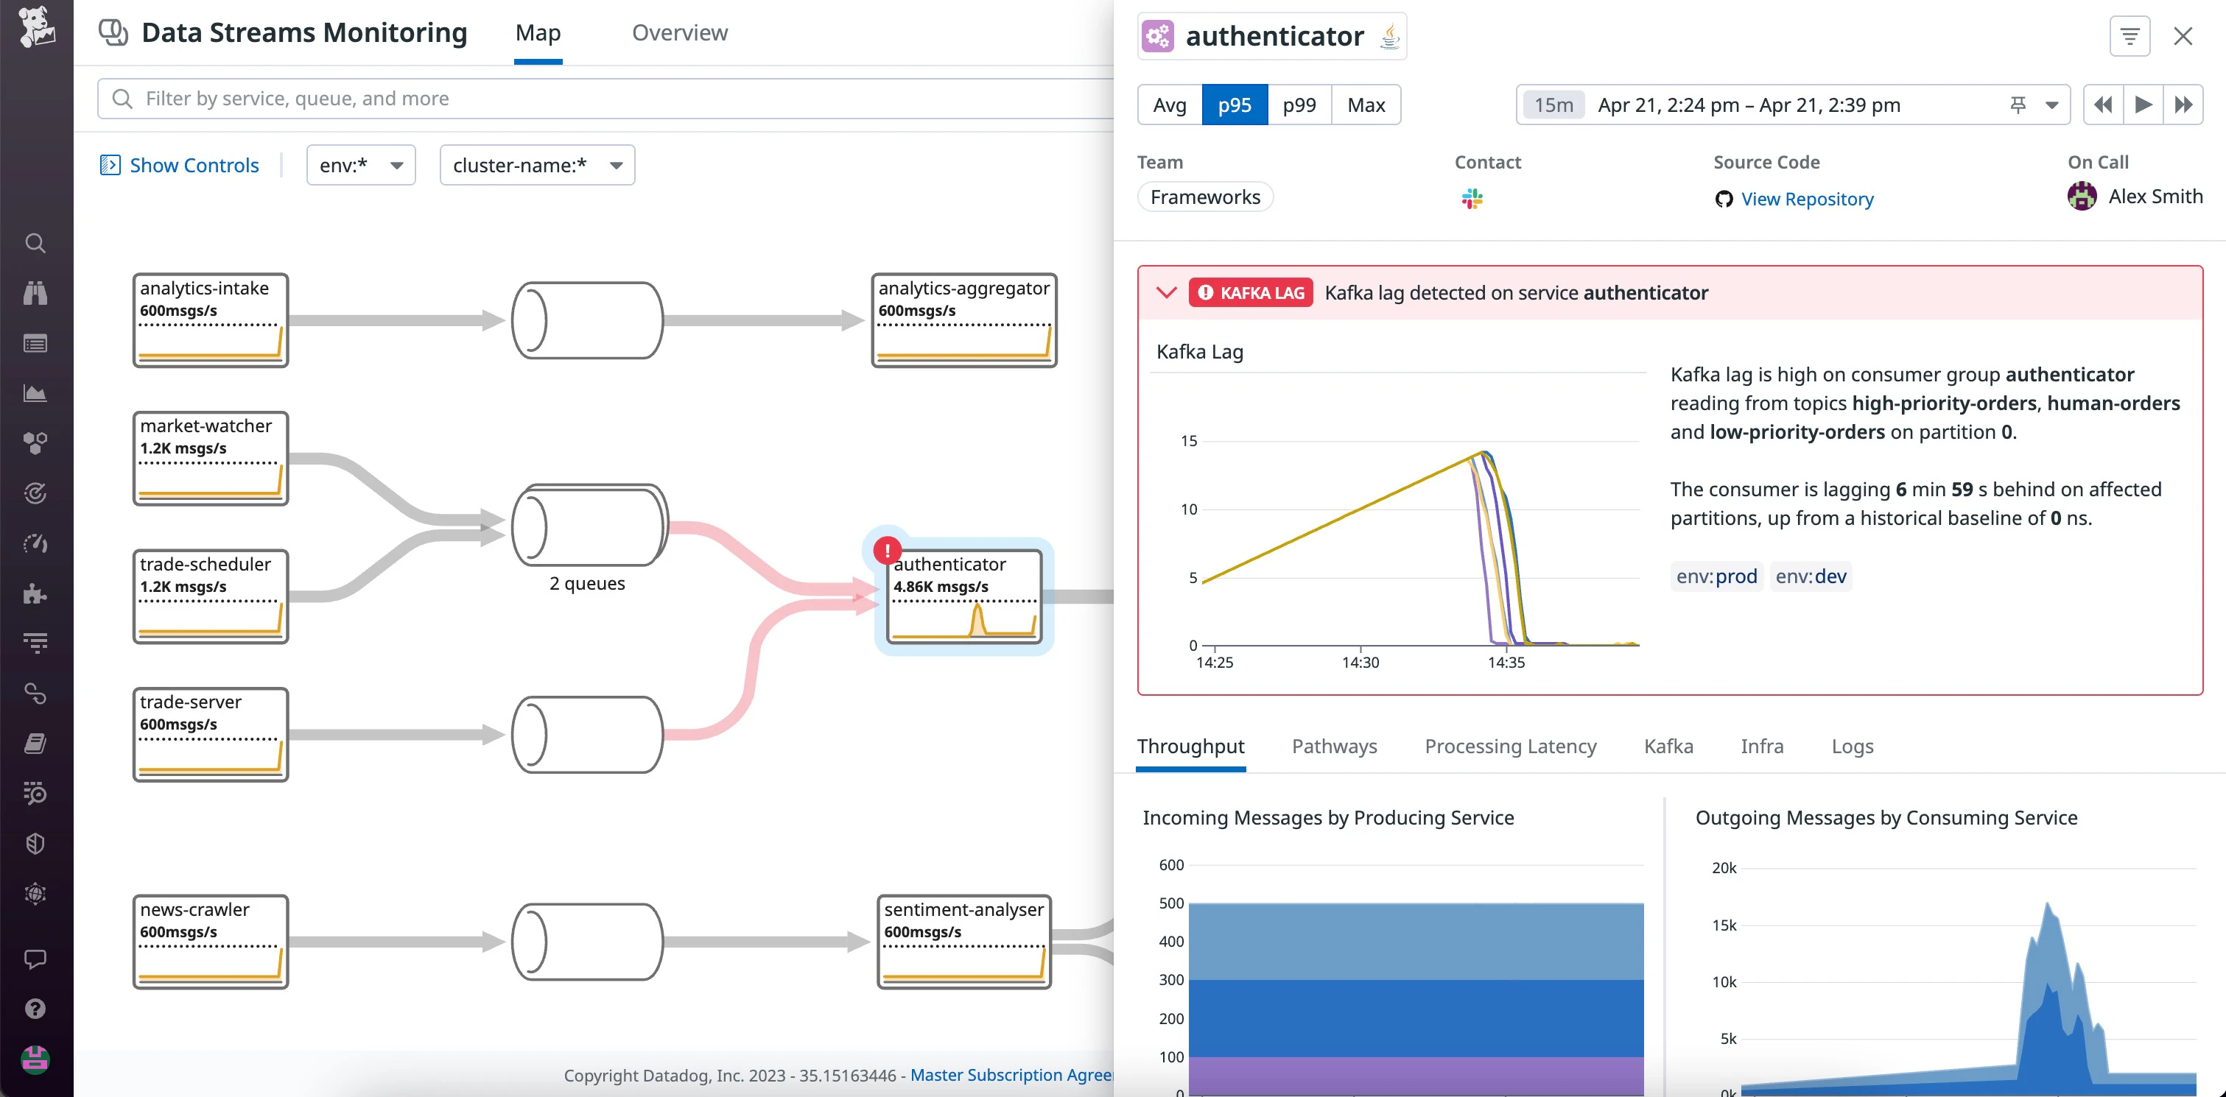This screenshot has height=1097, width=2226.
Task: Step the time range backward
Action: (2103, 105)
